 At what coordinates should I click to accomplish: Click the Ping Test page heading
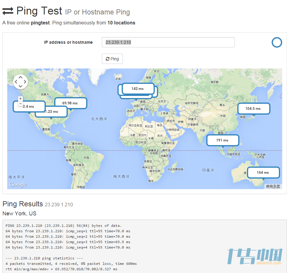[39, 11]
